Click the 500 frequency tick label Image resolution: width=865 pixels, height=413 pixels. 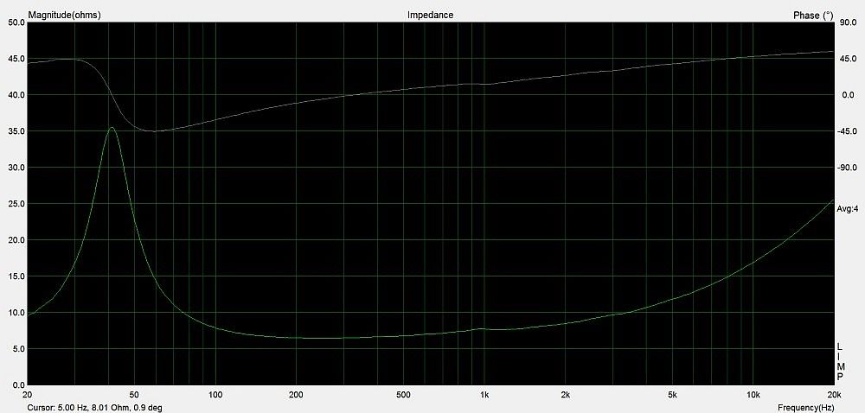404,395
